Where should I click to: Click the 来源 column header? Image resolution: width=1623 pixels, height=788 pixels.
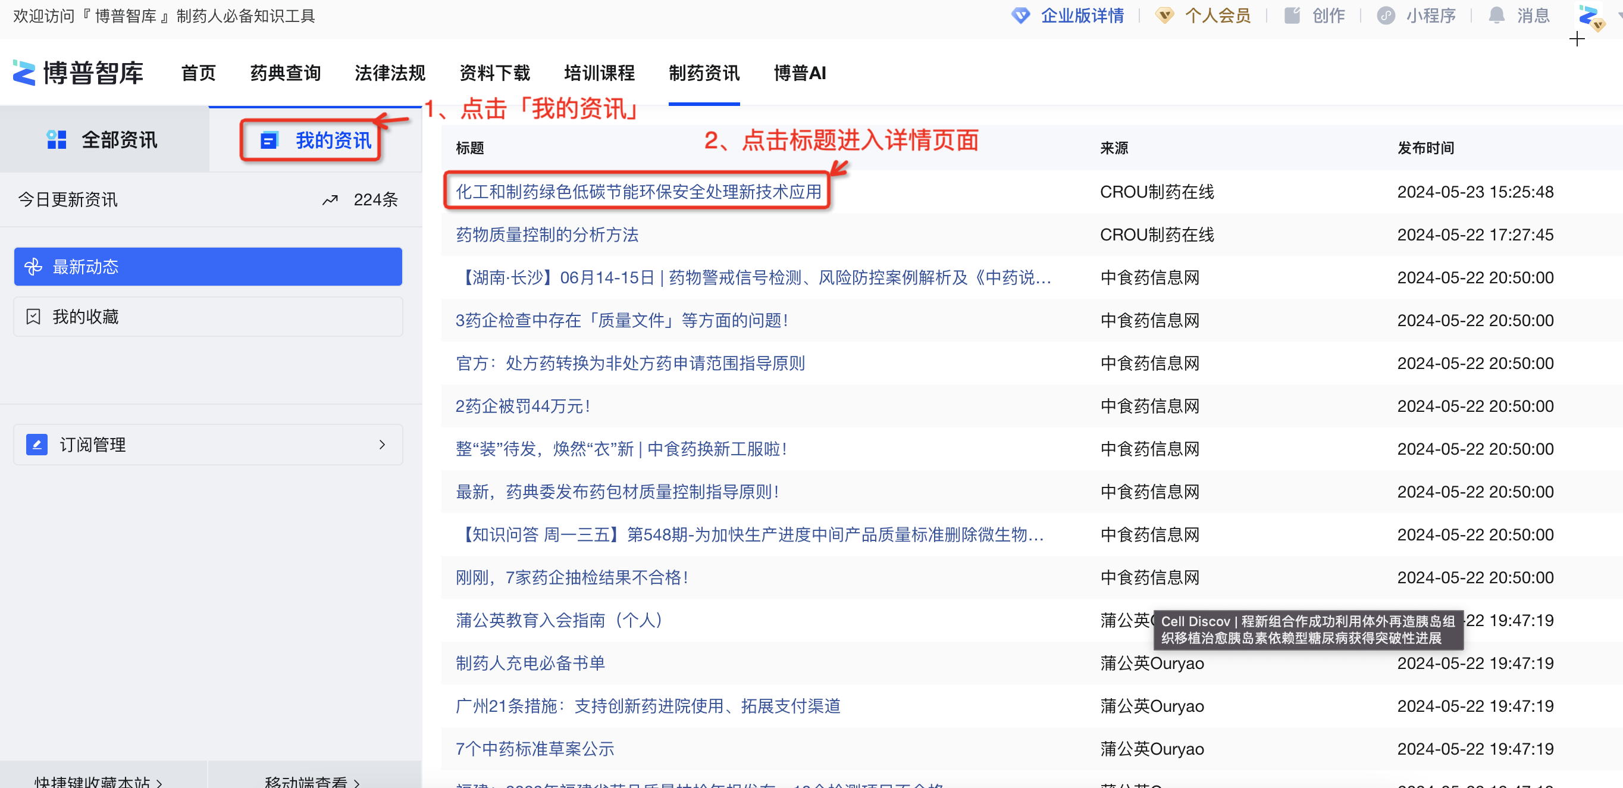1114,148
